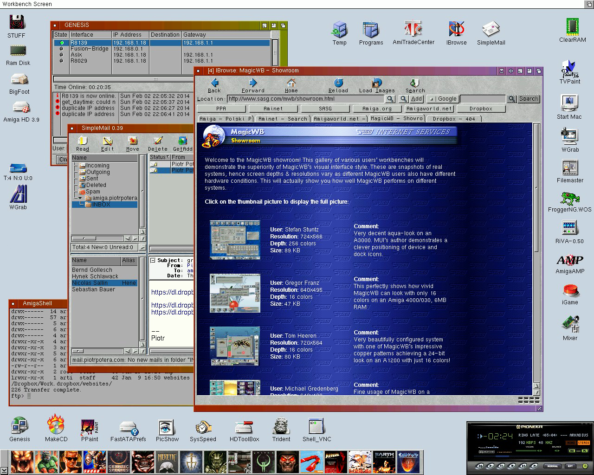Open the Filemaster desktop icon

[570, 171]
